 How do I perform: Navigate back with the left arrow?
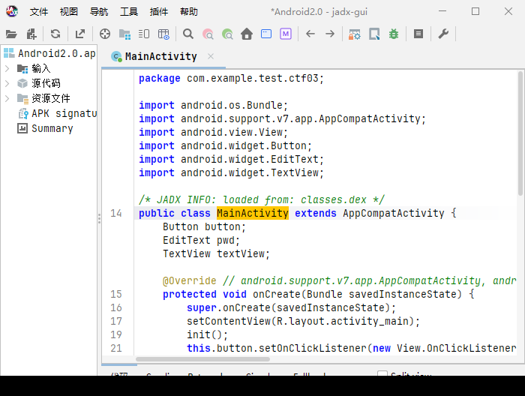click(310, 34)
